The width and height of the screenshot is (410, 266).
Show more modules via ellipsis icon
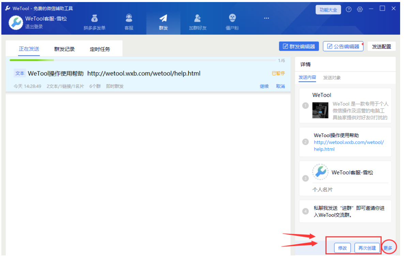267,18
